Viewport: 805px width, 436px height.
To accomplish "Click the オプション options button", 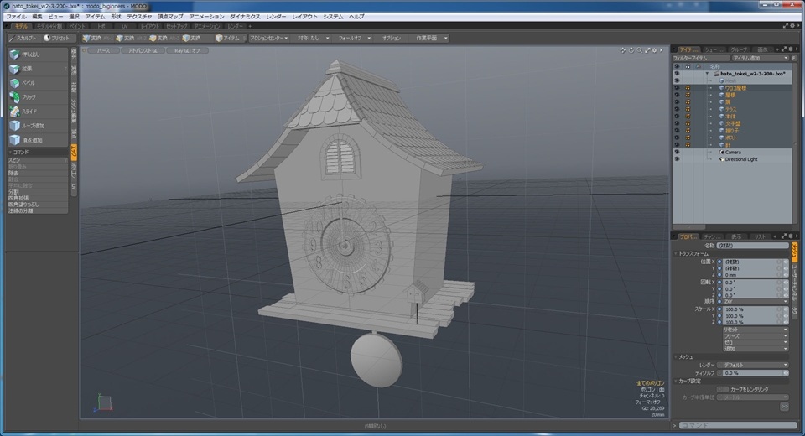I will [392, 38].
